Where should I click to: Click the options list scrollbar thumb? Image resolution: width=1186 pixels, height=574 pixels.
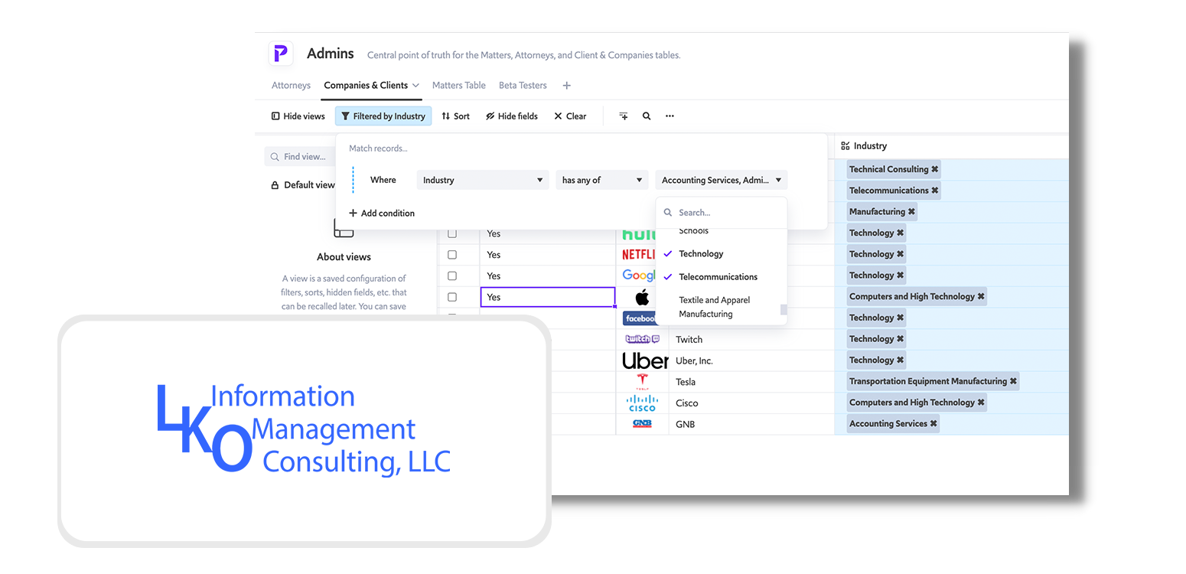coord(784,309)
